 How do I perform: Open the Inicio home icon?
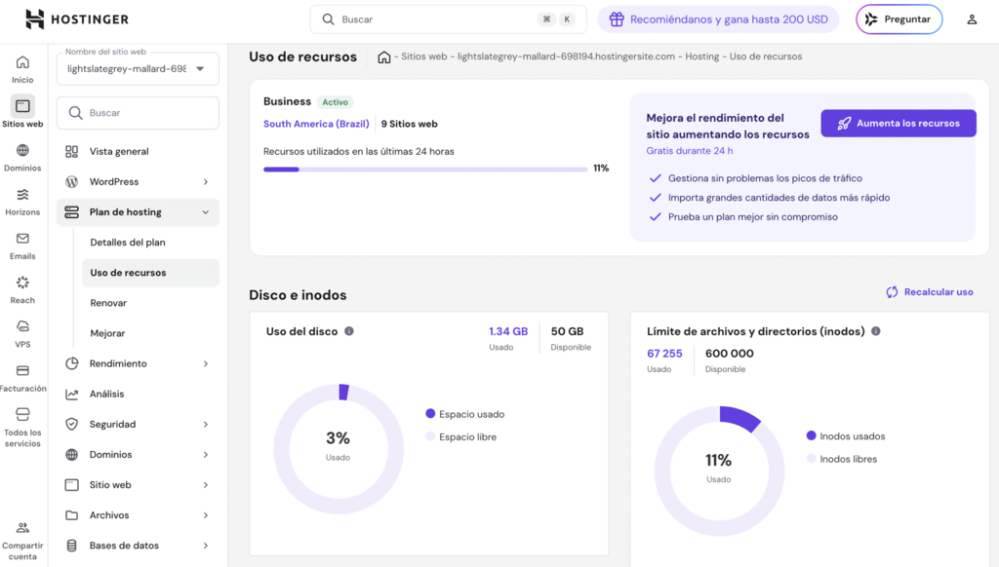pos(21,60)
